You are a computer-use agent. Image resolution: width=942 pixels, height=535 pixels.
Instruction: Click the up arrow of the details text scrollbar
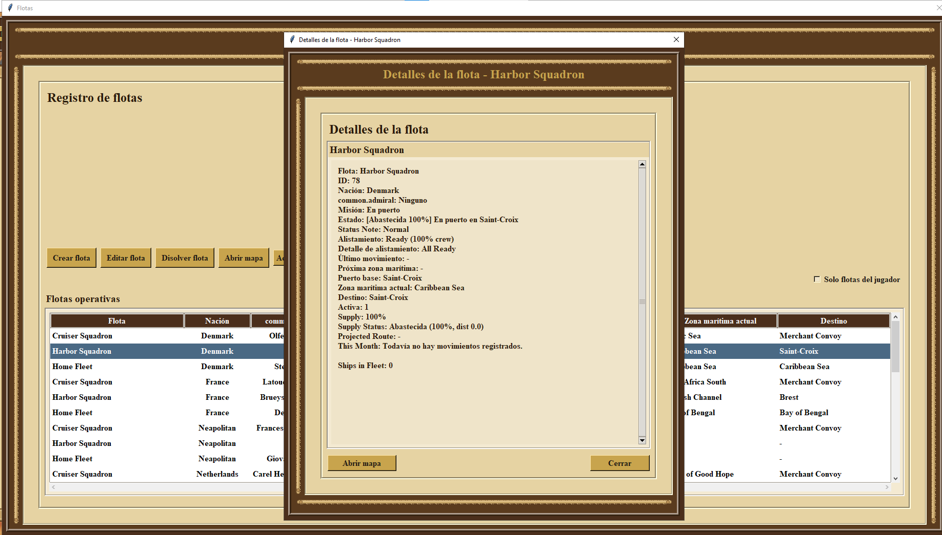pos(642,164)
